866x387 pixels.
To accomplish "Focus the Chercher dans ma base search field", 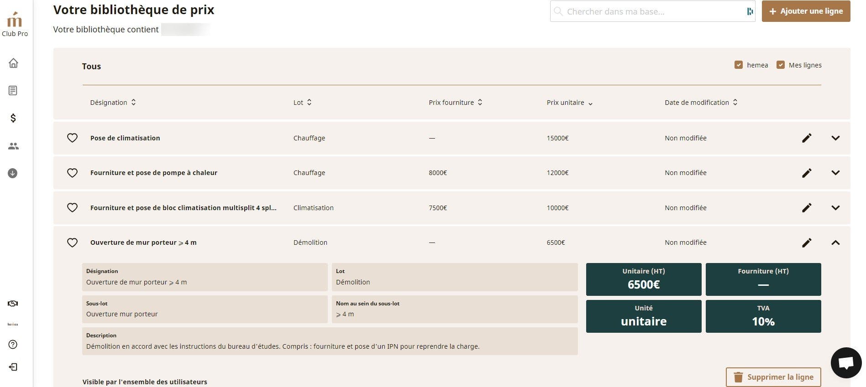I will (x=653, y=11).
